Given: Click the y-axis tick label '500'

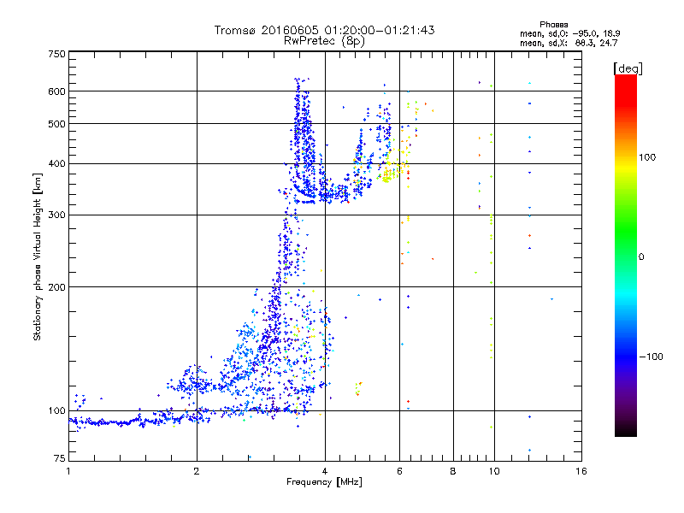Looking at the screenshot, I should [56, 124].
